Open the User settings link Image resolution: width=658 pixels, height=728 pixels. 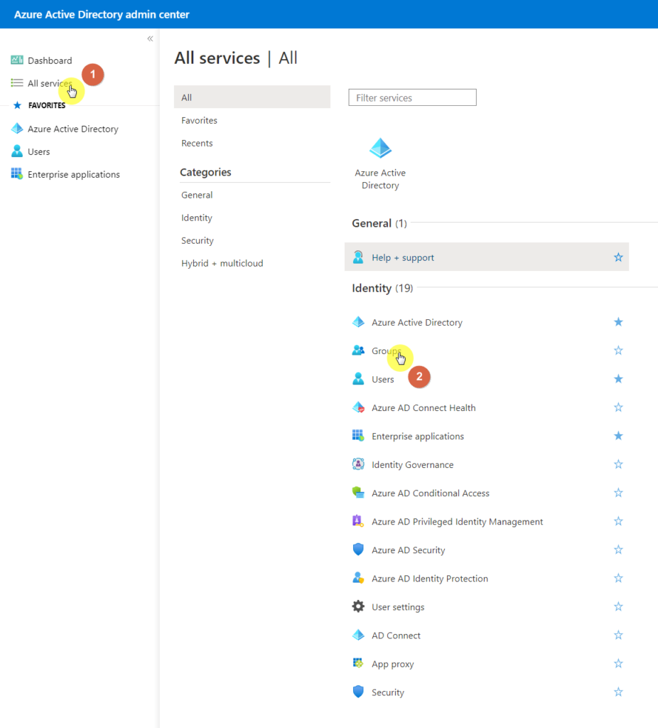coord(398,607)
